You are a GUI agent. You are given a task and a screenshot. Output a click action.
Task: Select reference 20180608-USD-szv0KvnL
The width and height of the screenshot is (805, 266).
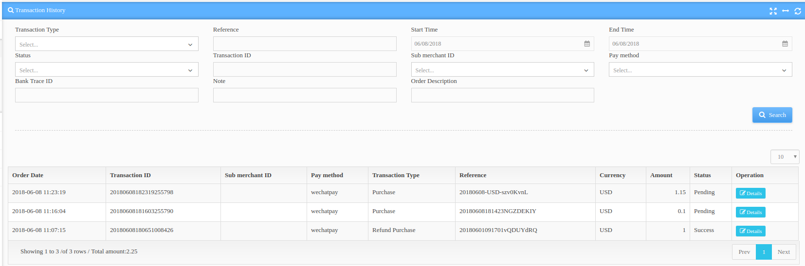tap(494, 192)
